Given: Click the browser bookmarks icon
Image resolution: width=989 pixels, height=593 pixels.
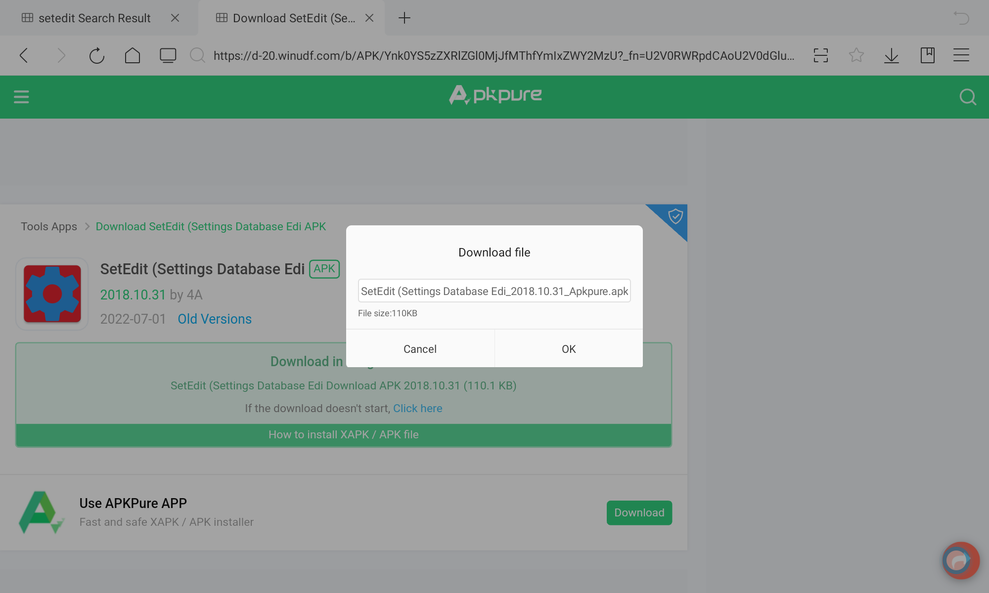Looking at the screenshot, I should tap(927, 55).
